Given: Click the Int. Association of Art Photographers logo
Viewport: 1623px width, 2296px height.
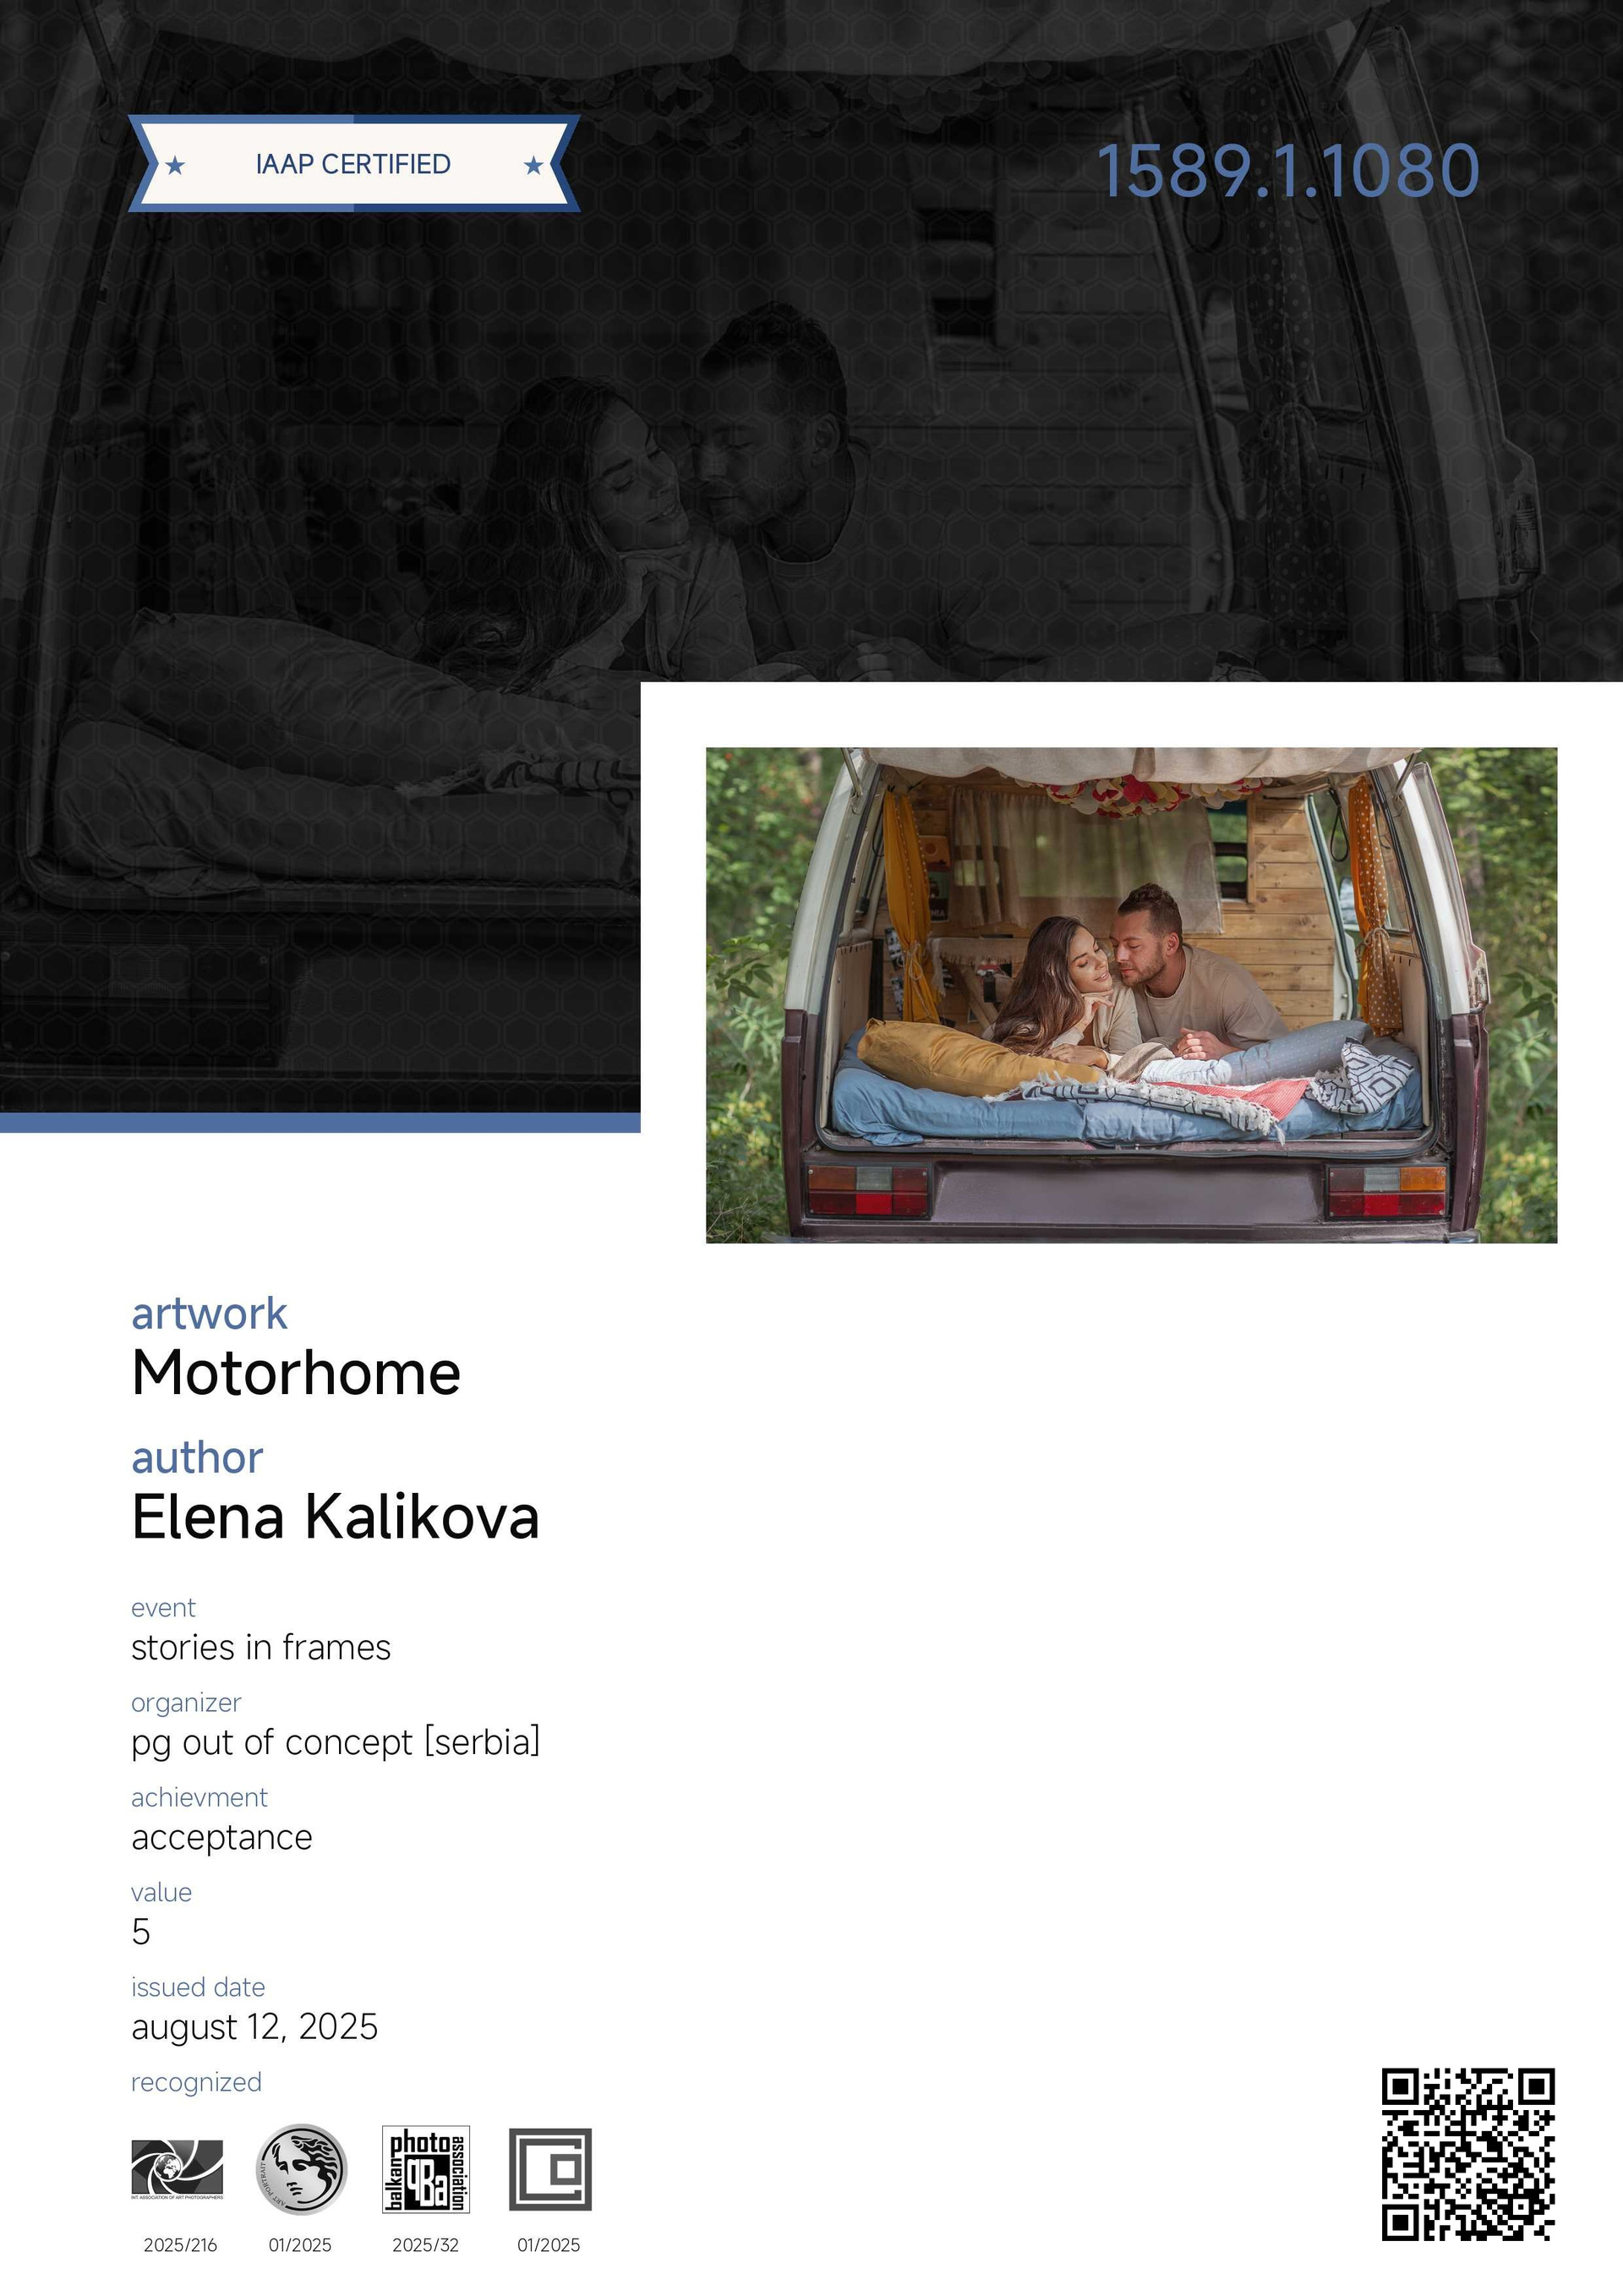Looking at the screenshot, I should pyautogui.click(x=177, y=2169).
